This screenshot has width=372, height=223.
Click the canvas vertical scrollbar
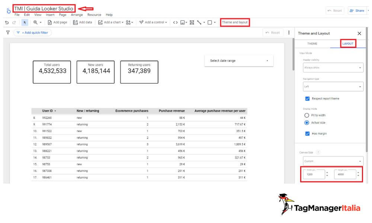click(x=293, y=55)
